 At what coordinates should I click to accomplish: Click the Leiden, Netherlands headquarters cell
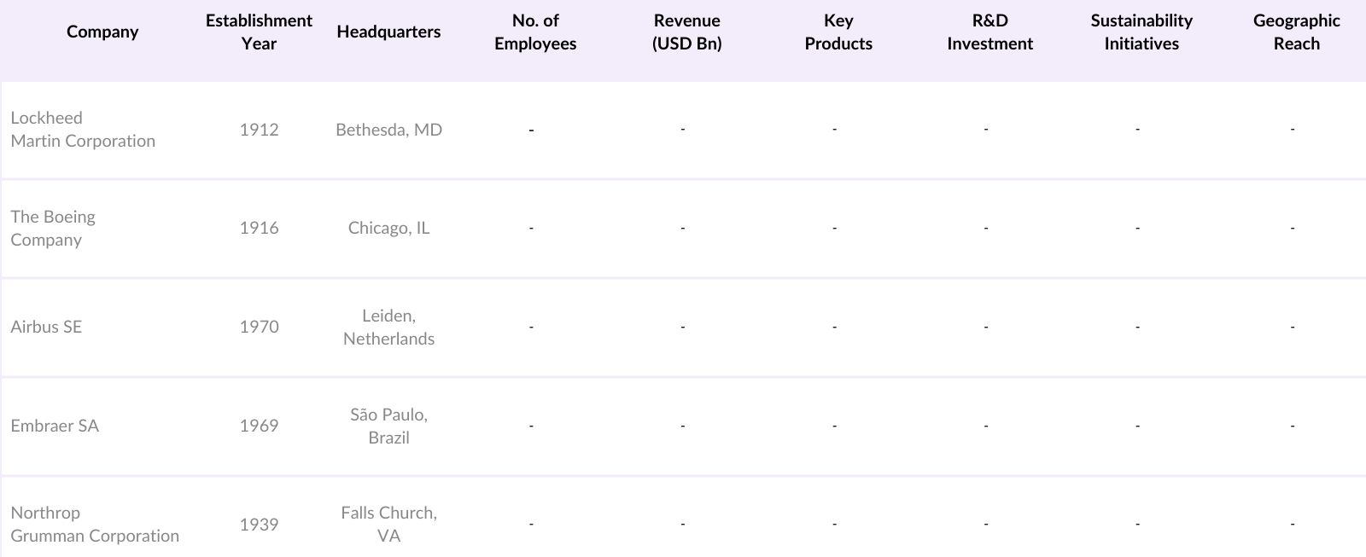pos(388,328)
